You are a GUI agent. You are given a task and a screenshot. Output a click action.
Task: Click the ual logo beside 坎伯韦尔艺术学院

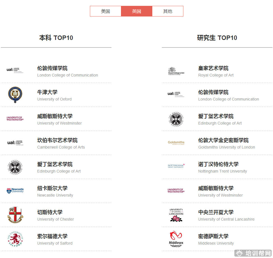pyautogui.click(x=15, y=143)
